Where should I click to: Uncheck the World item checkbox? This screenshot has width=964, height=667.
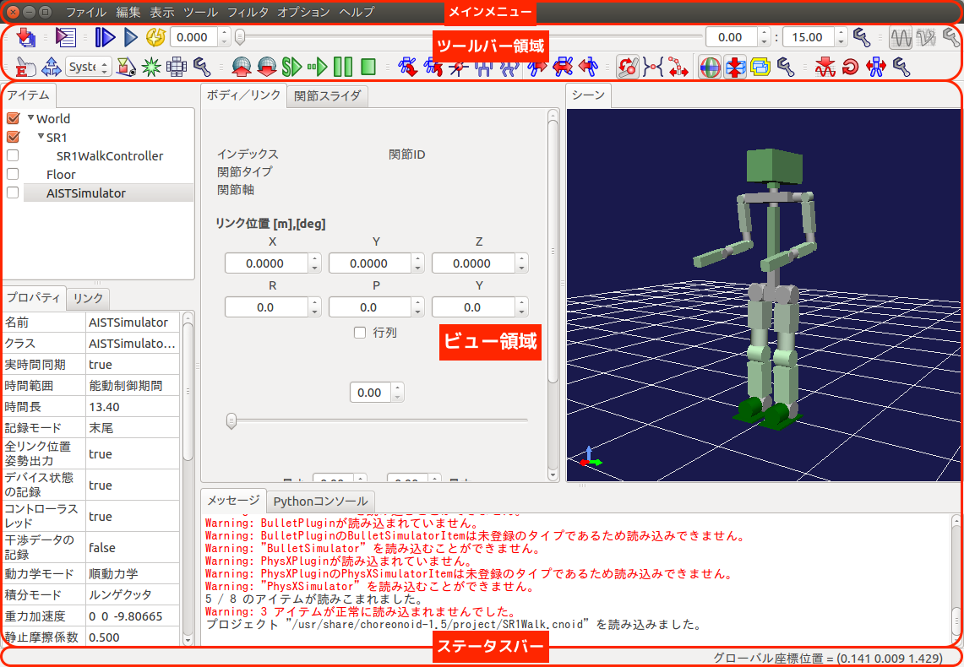(x=13, y=118)
